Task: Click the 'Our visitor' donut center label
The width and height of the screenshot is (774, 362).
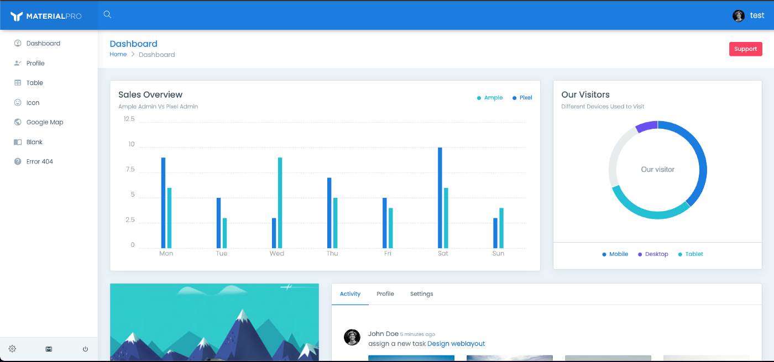Action: [658, 170]
